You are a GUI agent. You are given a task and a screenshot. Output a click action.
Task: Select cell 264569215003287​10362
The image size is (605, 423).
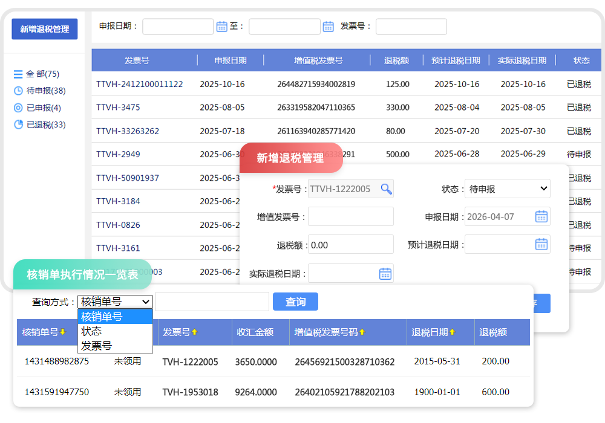[345, 362]
